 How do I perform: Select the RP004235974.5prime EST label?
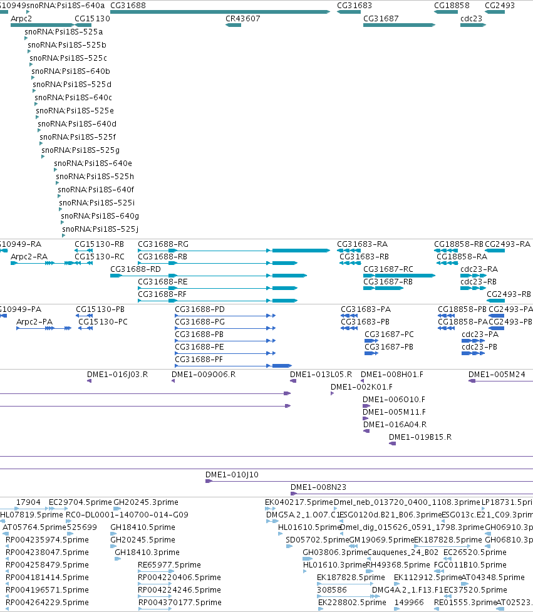pyautogui.click(x=47, y=540)
